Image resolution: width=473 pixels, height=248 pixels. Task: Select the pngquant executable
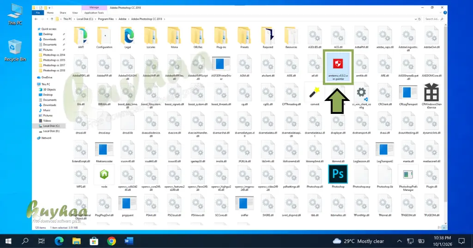[x=127, y=206]
